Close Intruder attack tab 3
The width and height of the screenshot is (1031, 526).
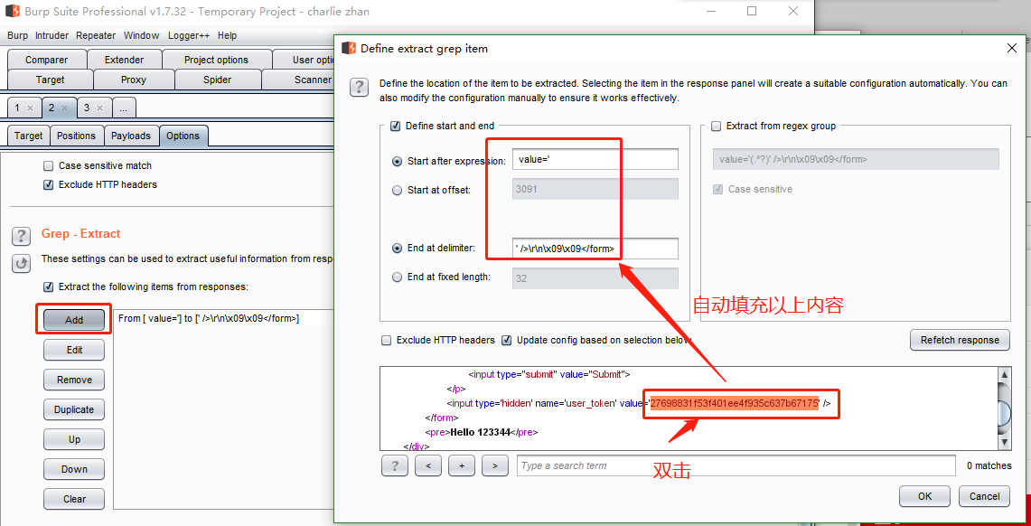point(100,108)
